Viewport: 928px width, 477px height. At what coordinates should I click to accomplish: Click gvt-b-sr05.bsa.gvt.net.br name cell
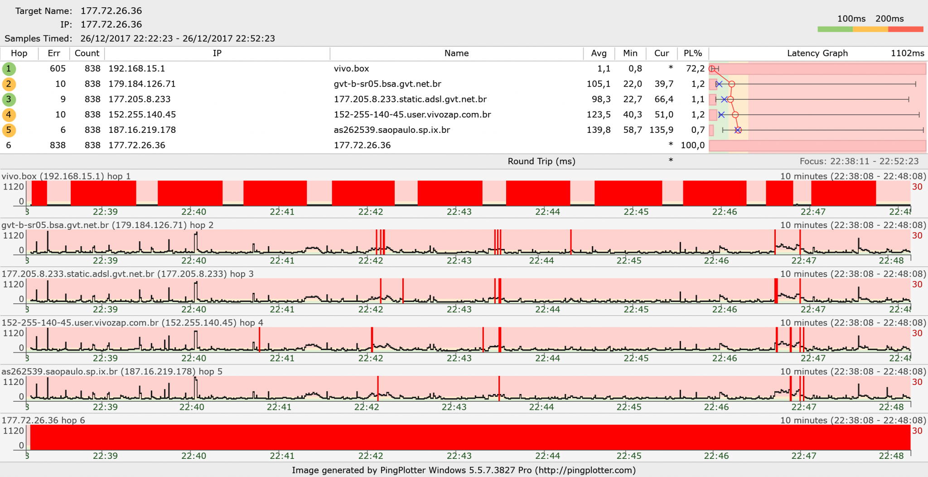tap(387, 84)
